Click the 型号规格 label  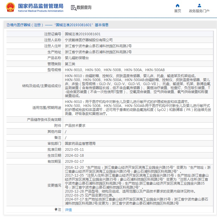click(54, 70)
